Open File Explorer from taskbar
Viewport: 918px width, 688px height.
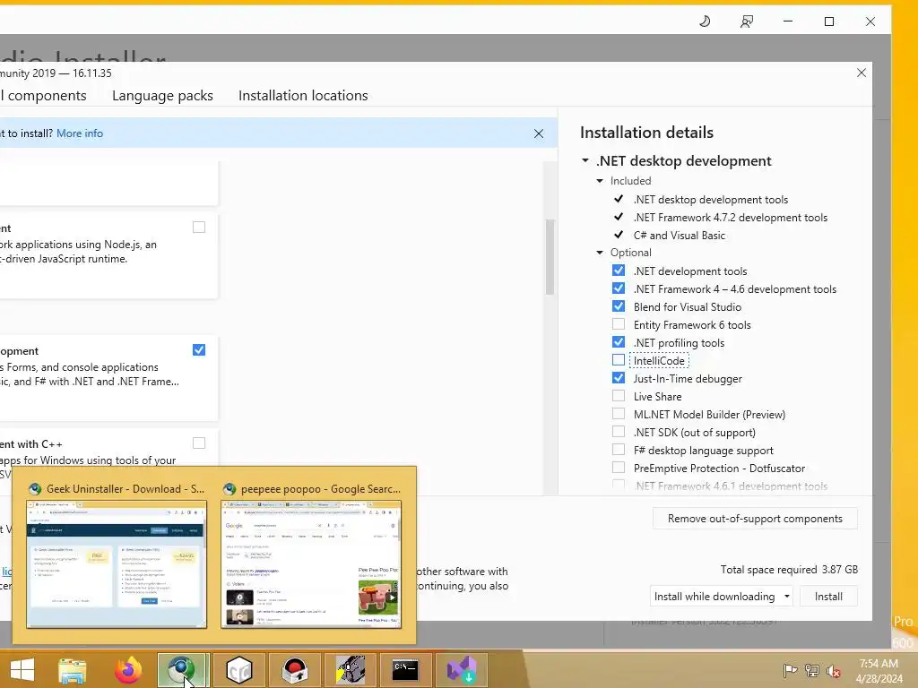click(72, 669)
